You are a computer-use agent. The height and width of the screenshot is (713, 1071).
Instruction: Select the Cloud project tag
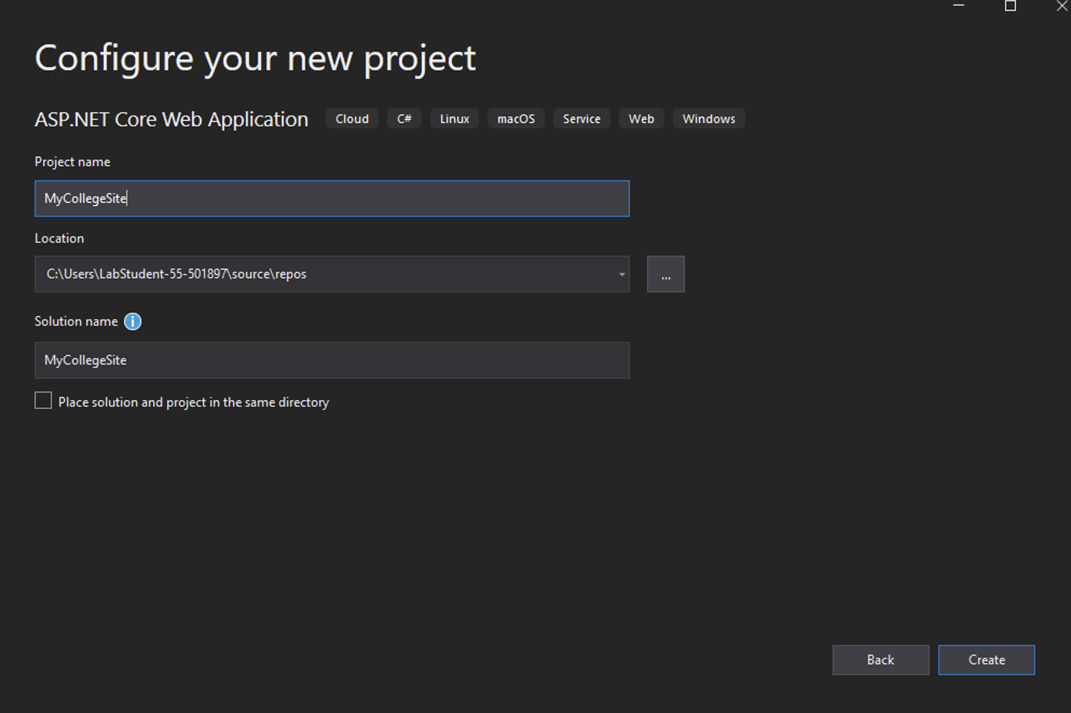point(352,119)
